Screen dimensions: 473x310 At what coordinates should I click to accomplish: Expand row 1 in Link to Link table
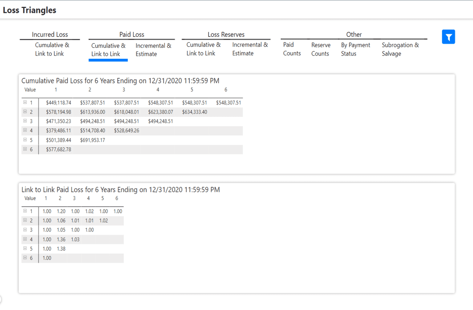point(25,211)
